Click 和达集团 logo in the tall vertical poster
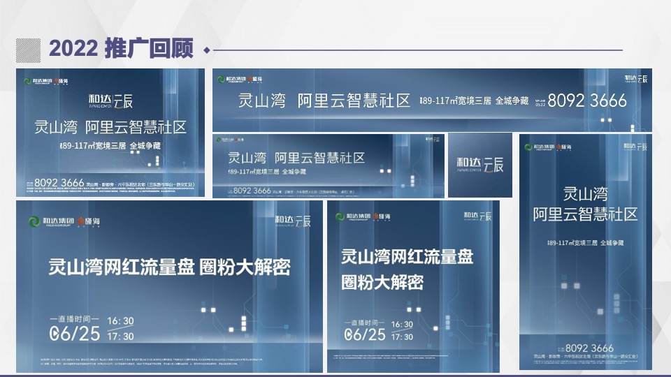The image size is (671, 377). pos(539,147)
